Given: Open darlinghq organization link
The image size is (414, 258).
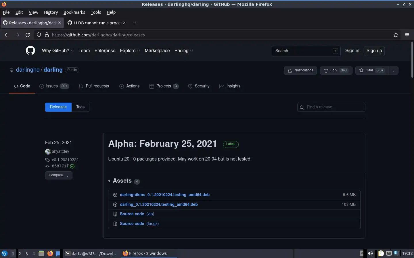Looking at the screenshot, I should tap(28, 70).
